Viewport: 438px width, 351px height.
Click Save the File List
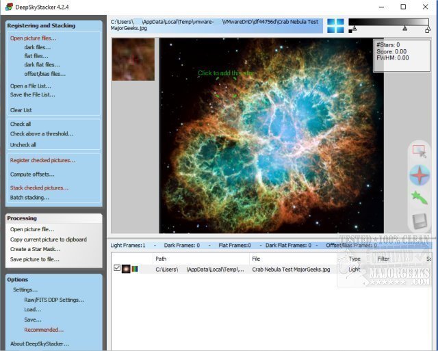point(32,94)
